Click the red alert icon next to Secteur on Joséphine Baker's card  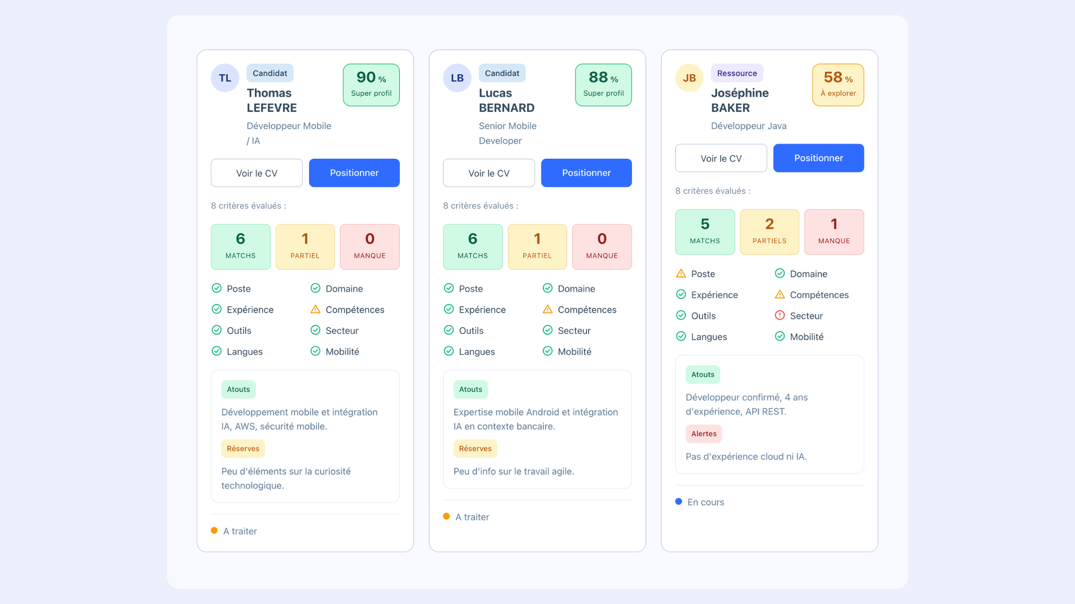point(780,315)
